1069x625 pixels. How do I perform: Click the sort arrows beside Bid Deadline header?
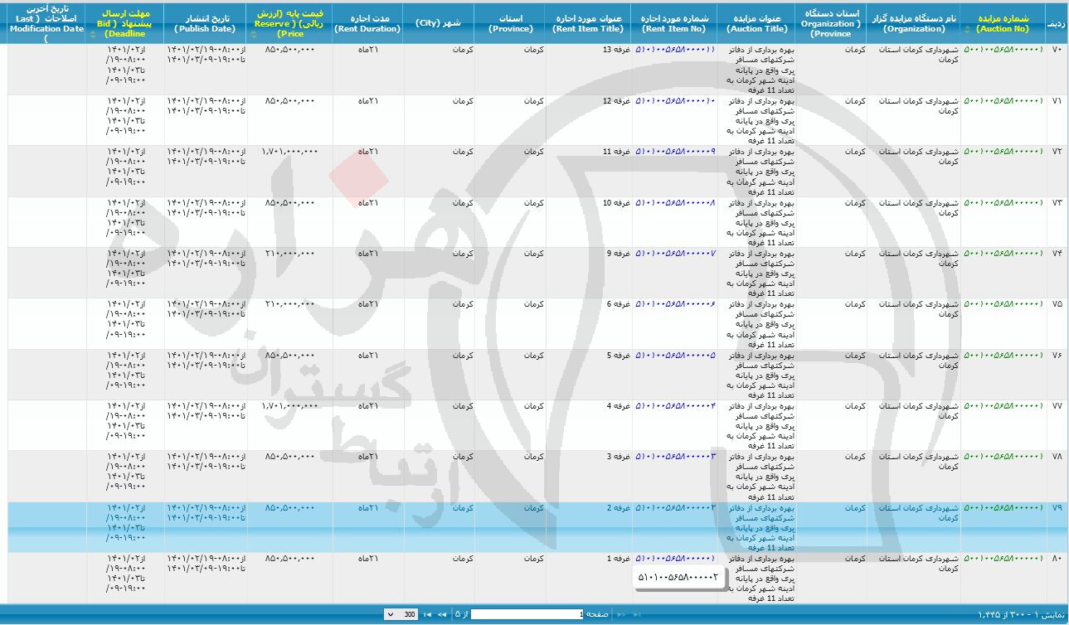(92, 35)
